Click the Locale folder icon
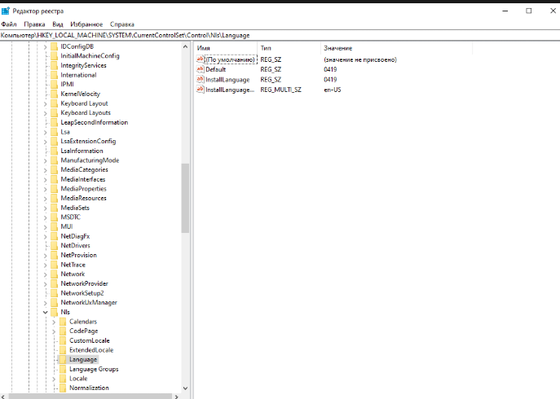 [x=63, y=379]
